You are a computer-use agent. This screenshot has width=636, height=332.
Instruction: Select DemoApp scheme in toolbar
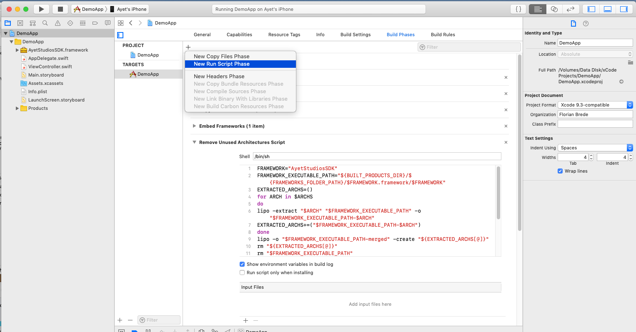coord(88,9)
